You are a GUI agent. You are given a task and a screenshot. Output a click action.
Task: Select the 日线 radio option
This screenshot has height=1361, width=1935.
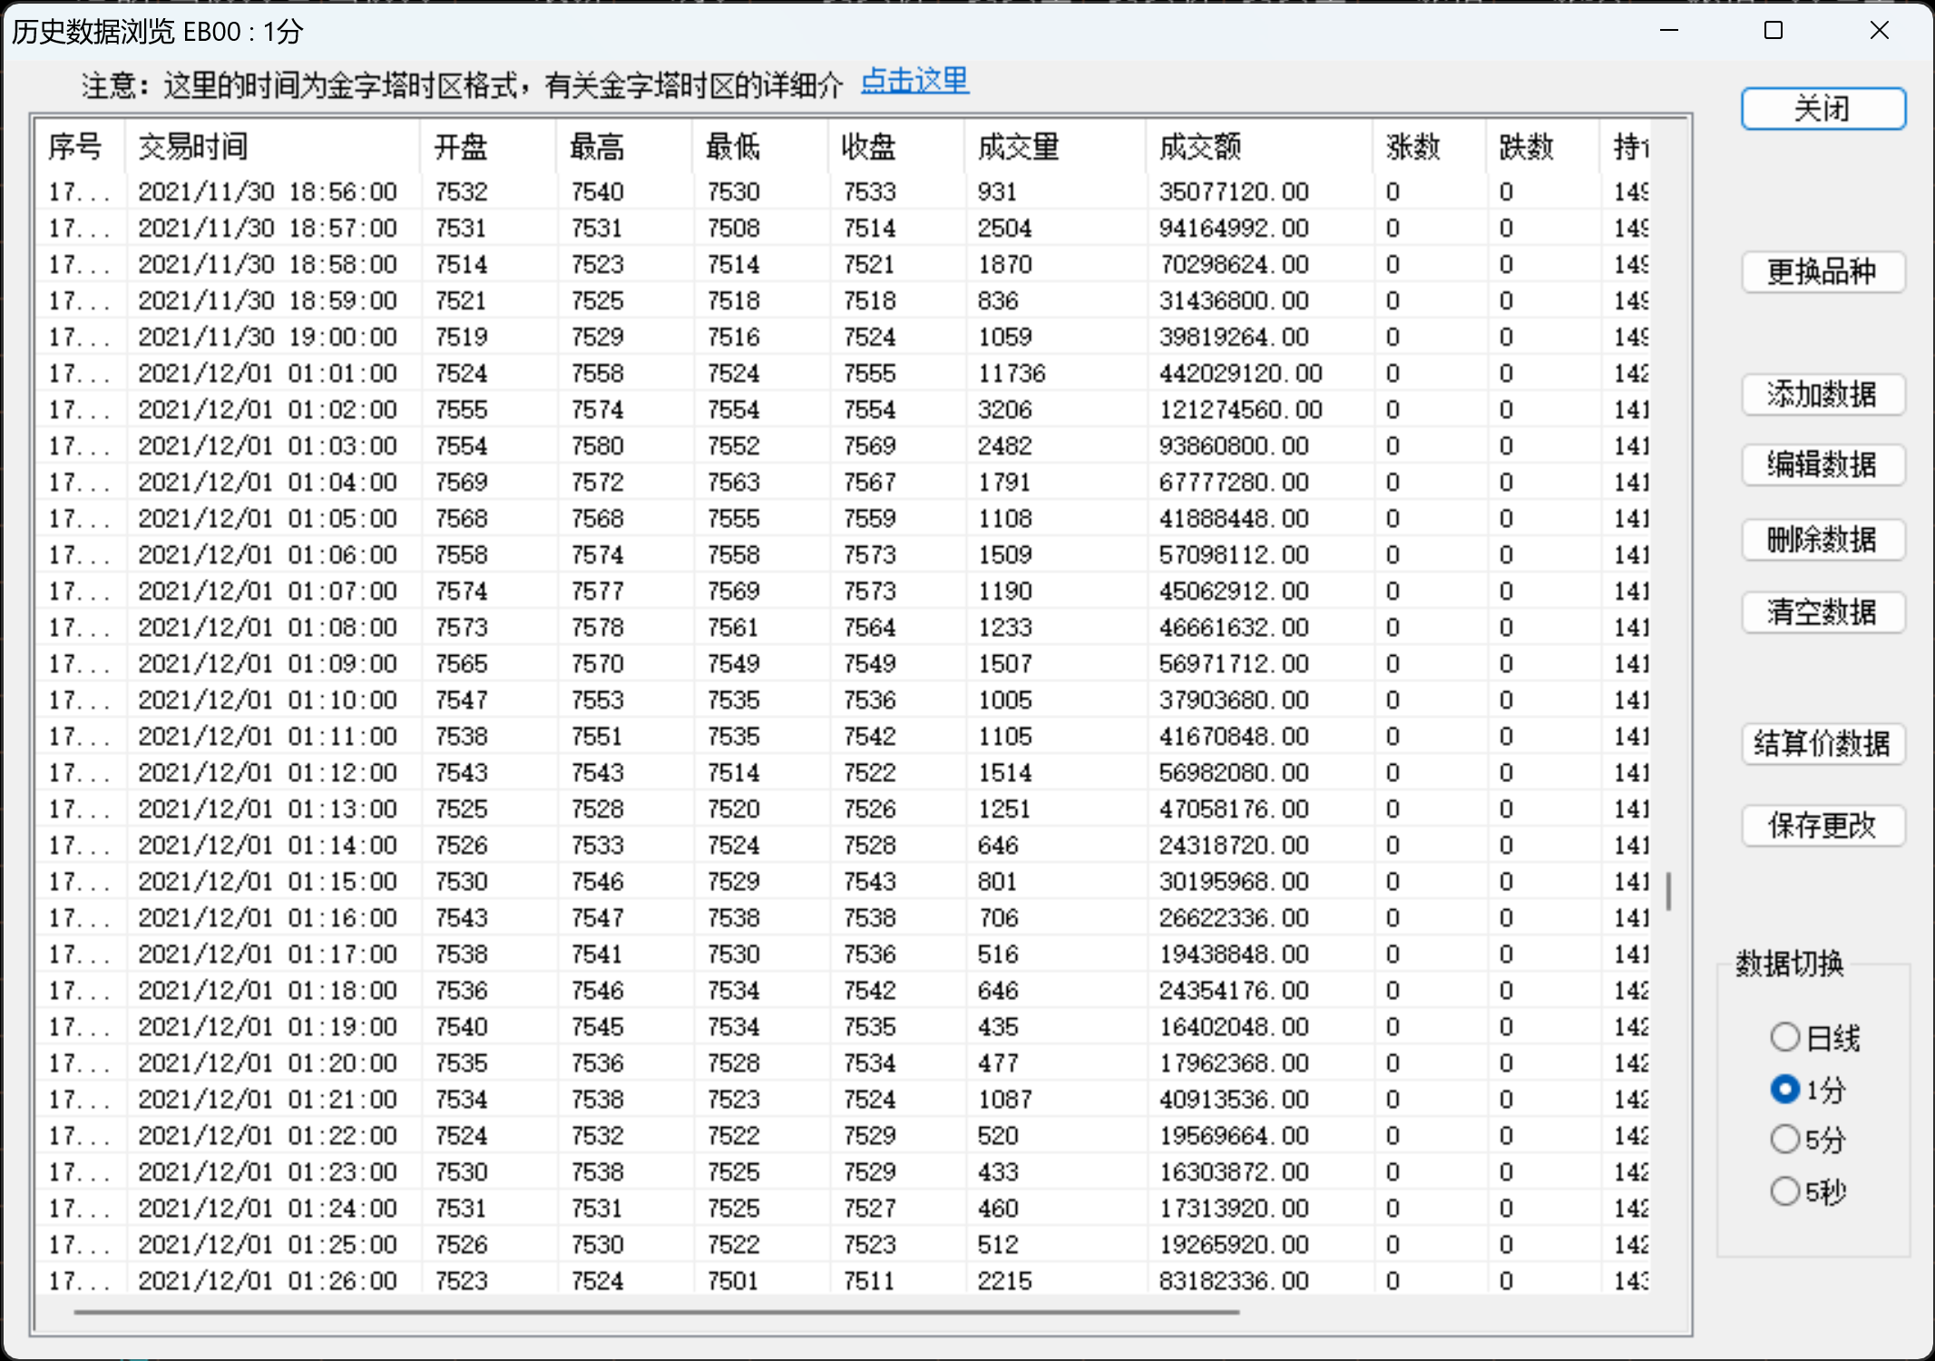pos(1784,1037)
